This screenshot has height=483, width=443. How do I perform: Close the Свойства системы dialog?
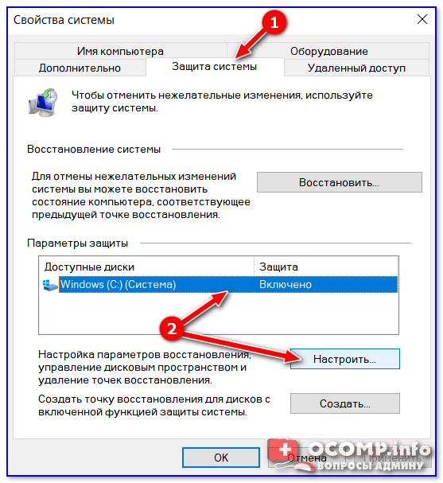click(422, 19)
